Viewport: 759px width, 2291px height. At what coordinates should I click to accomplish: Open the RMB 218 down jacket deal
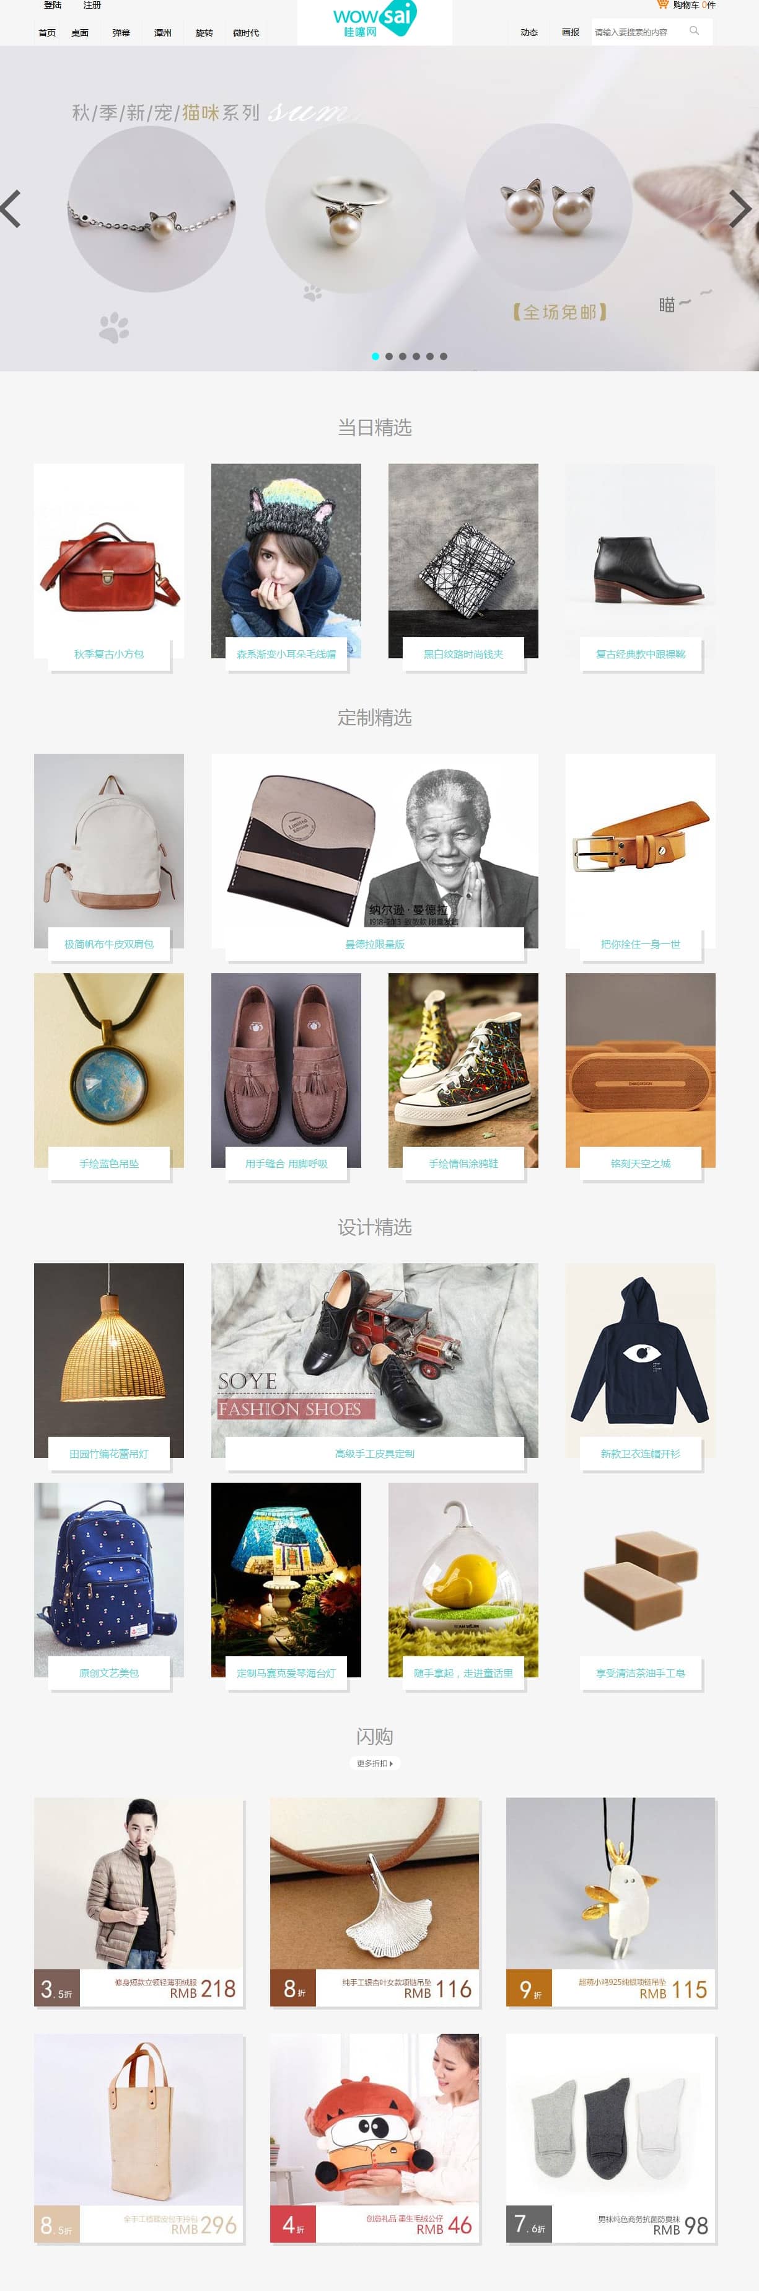pos(139,1902)
